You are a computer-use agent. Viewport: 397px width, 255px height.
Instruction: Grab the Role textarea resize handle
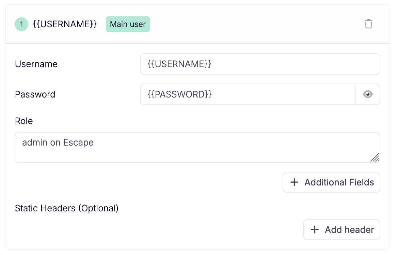pyautogui.click(x=375, y=157)
